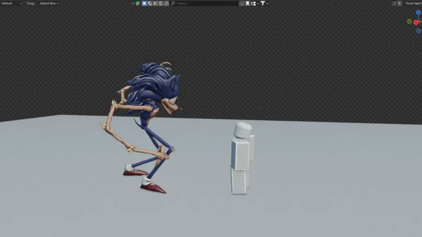
Task: Toggle the X-axis mirror button
Action: pyautogui.click(x=399, y=3)
